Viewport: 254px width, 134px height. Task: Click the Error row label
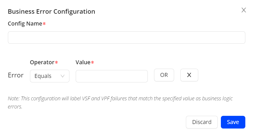tap(16, 75)
